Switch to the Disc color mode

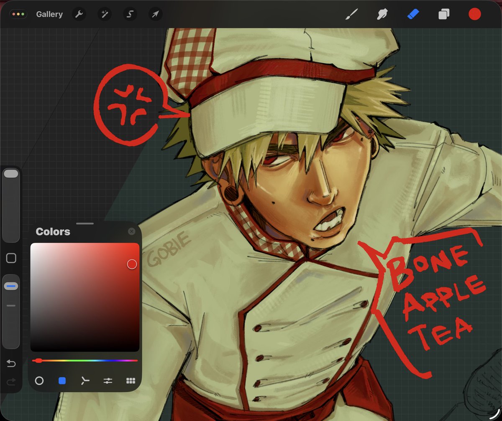click(x=39, y=380)
